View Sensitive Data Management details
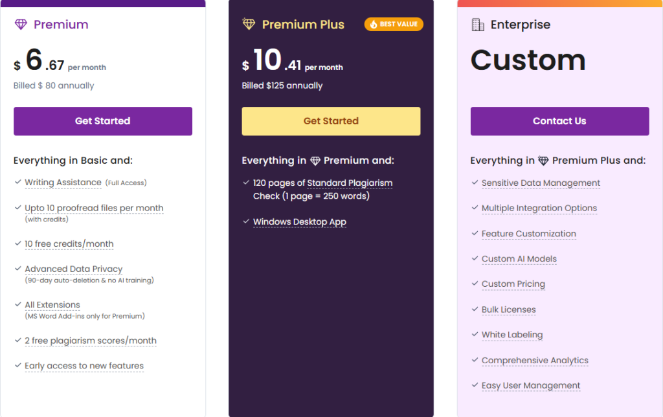This screenshot has height=417, width=663. click(541, 183)
